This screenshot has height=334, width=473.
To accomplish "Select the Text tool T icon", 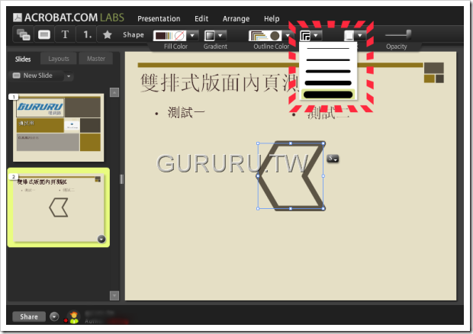I will click(65, 34).
